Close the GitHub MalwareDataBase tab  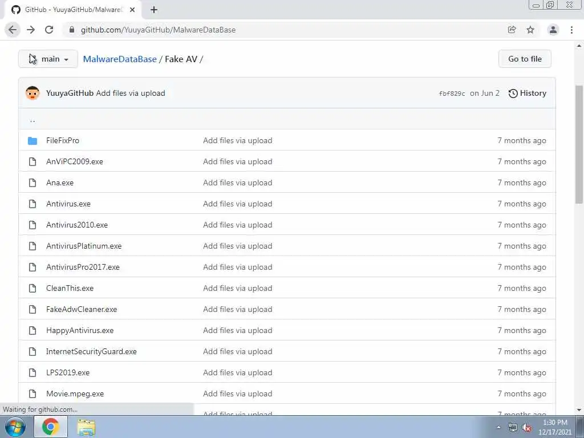(x=132, y=10)
